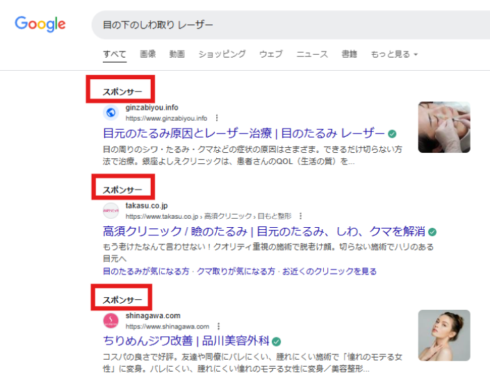Open the three-dot menu beside ginzabiyou.info URL
Screen dimensions: 490x382
point(217,118)
